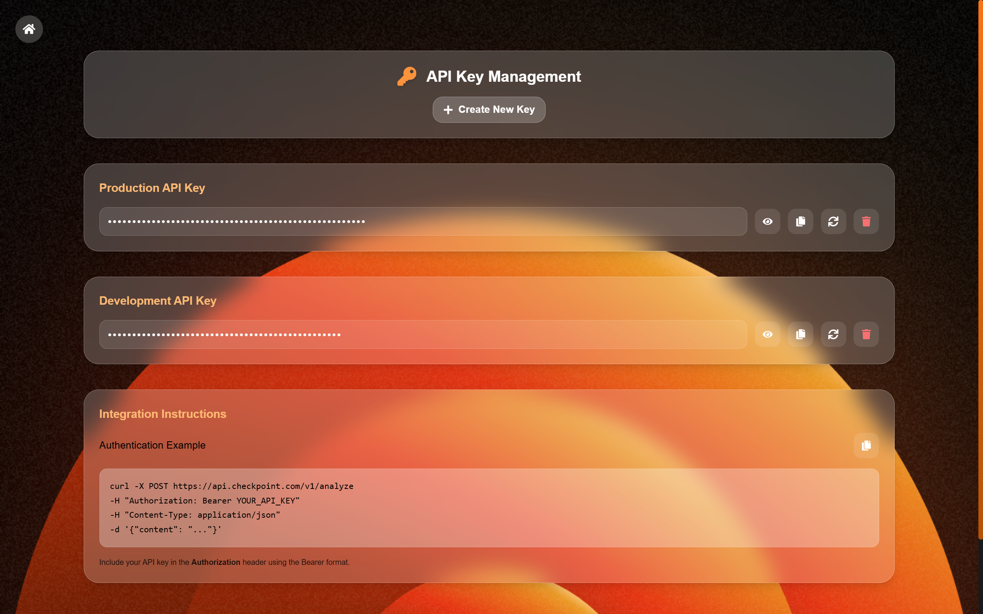The width and height of the screenshot is (983, 614).
Task: Click the curl code snippet block
Action: point(489,508)
